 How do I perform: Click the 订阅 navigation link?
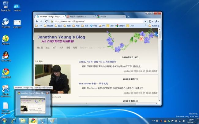(x=75, y=48)
